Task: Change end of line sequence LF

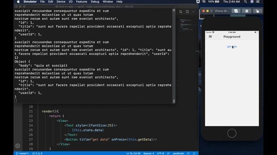Action: [x=168, y=153]
